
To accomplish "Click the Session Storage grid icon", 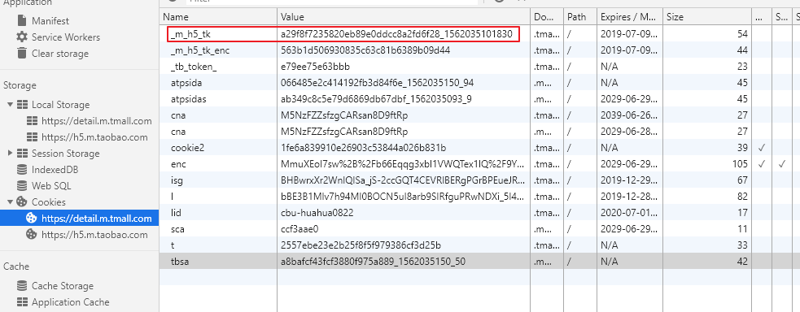I will (22, 154).
